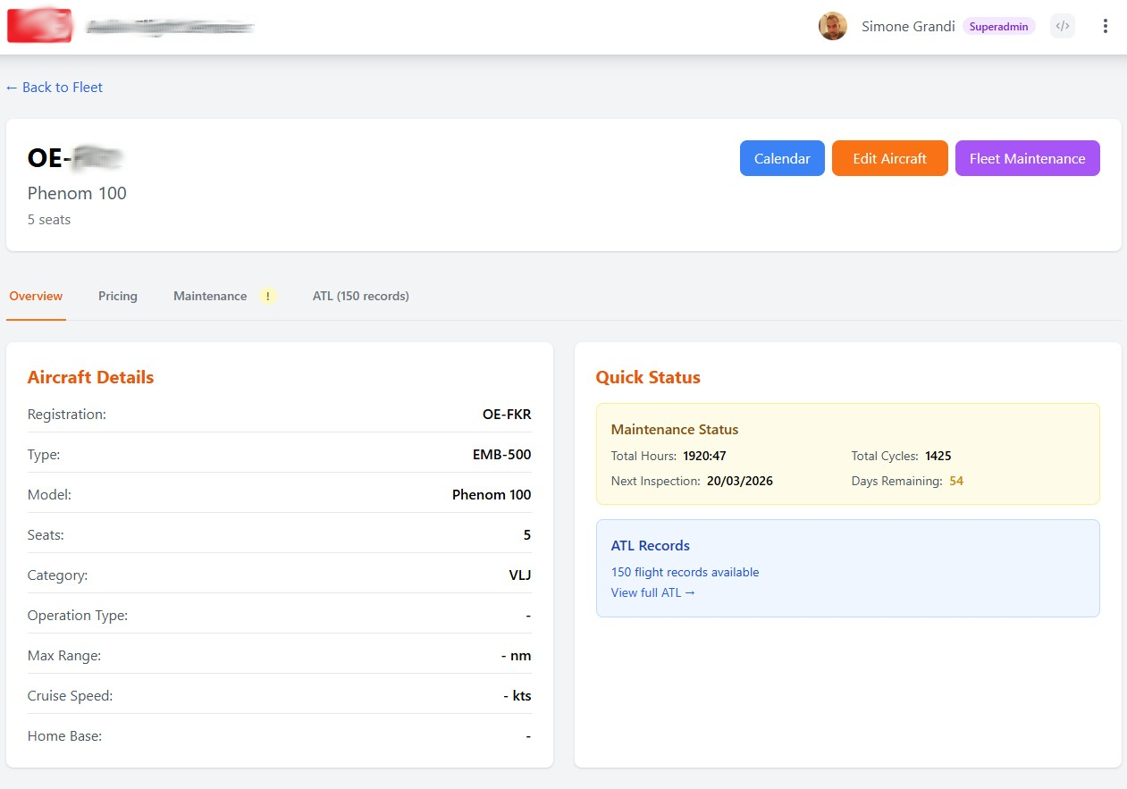The width and height of the screenshot is (1127, 789).
Task: Click the yellow warning badge beside Maintenance
Action: (x=267, y=297)
